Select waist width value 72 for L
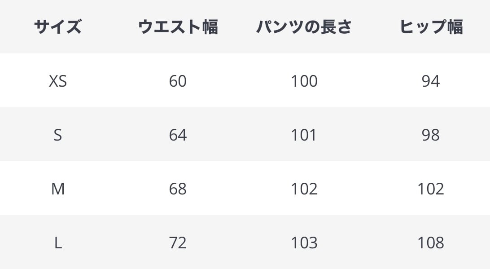 click(x=178, y=243)
